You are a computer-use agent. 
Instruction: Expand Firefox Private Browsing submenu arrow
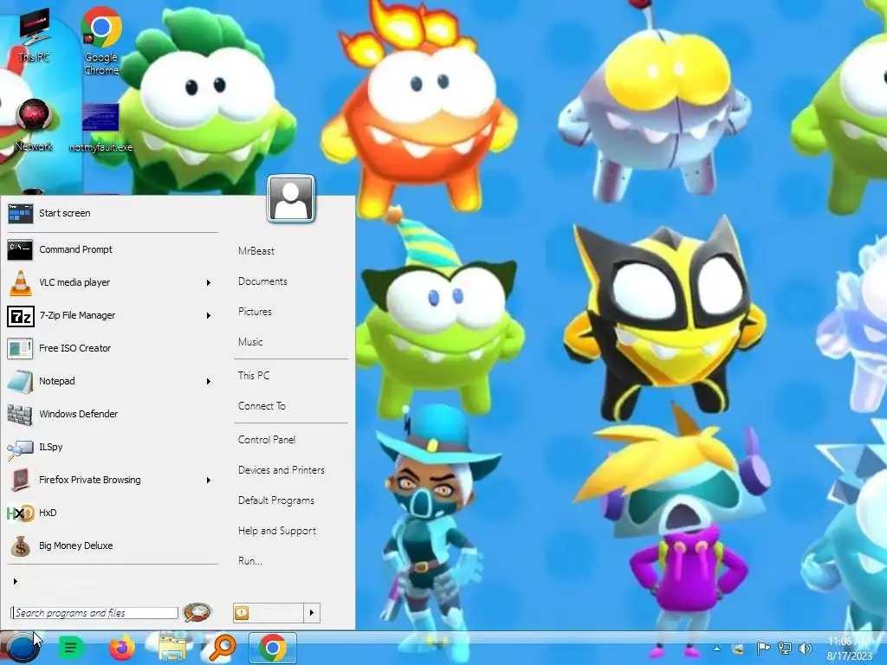pyautogui.click(x=208, y=480)
